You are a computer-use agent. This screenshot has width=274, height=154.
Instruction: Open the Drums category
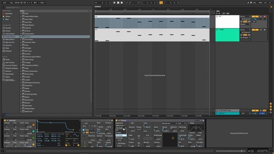tap(8, 31)
